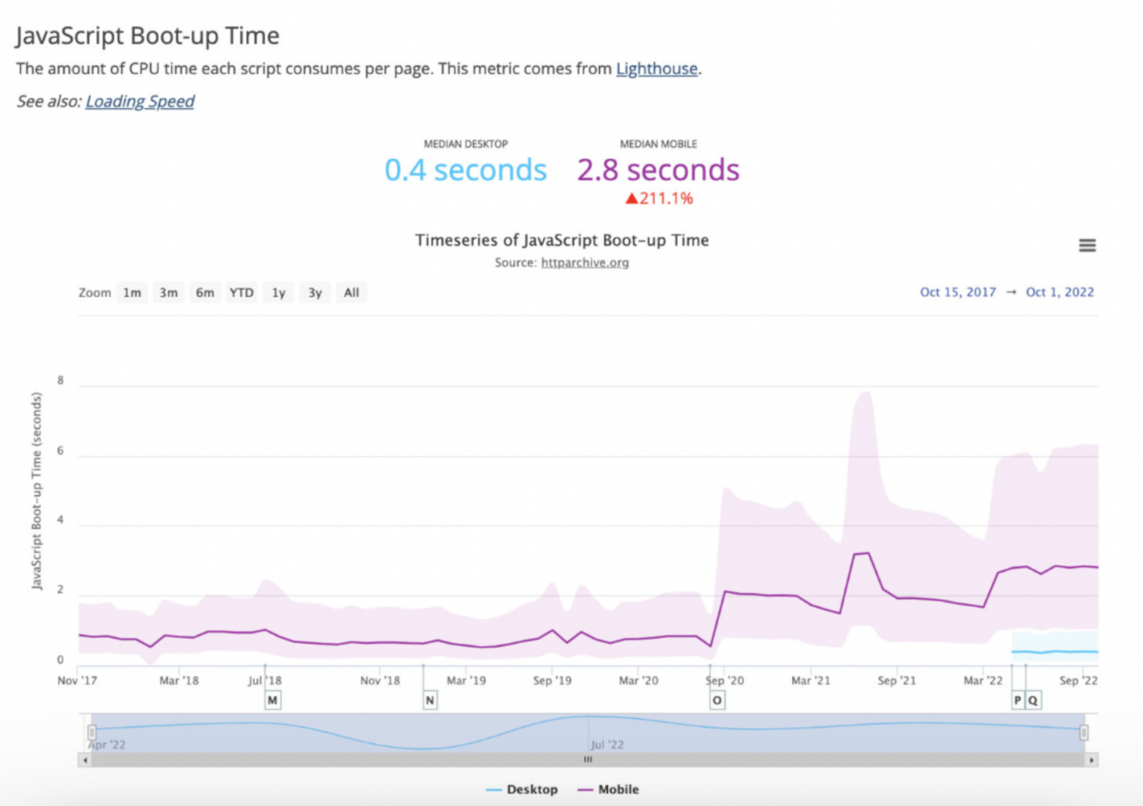This screenshot has height=806, width=1143.
Task: Open the httparchive.org source link
Action: (x=584, y=262)
